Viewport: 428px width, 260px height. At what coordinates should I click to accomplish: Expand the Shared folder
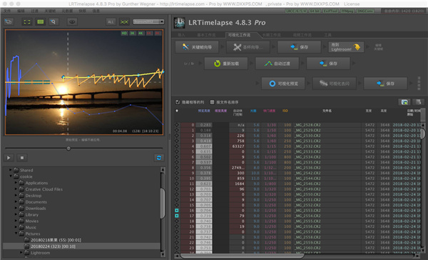tap(11, 170)
